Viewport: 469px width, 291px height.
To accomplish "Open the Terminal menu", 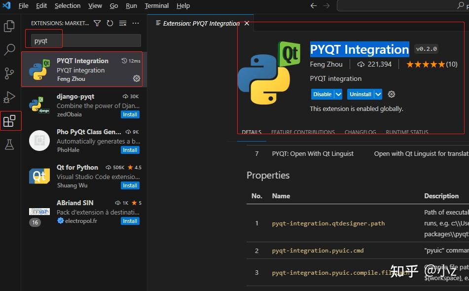I will tap(157, 5).
